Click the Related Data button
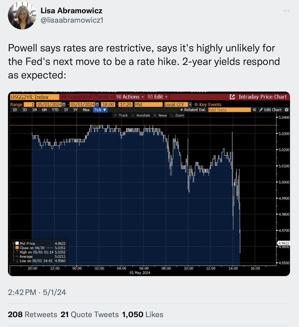299x327 pixels. coord(193,110)
